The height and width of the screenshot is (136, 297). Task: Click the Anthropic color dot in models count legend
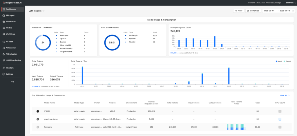click(x=56, y=36)
